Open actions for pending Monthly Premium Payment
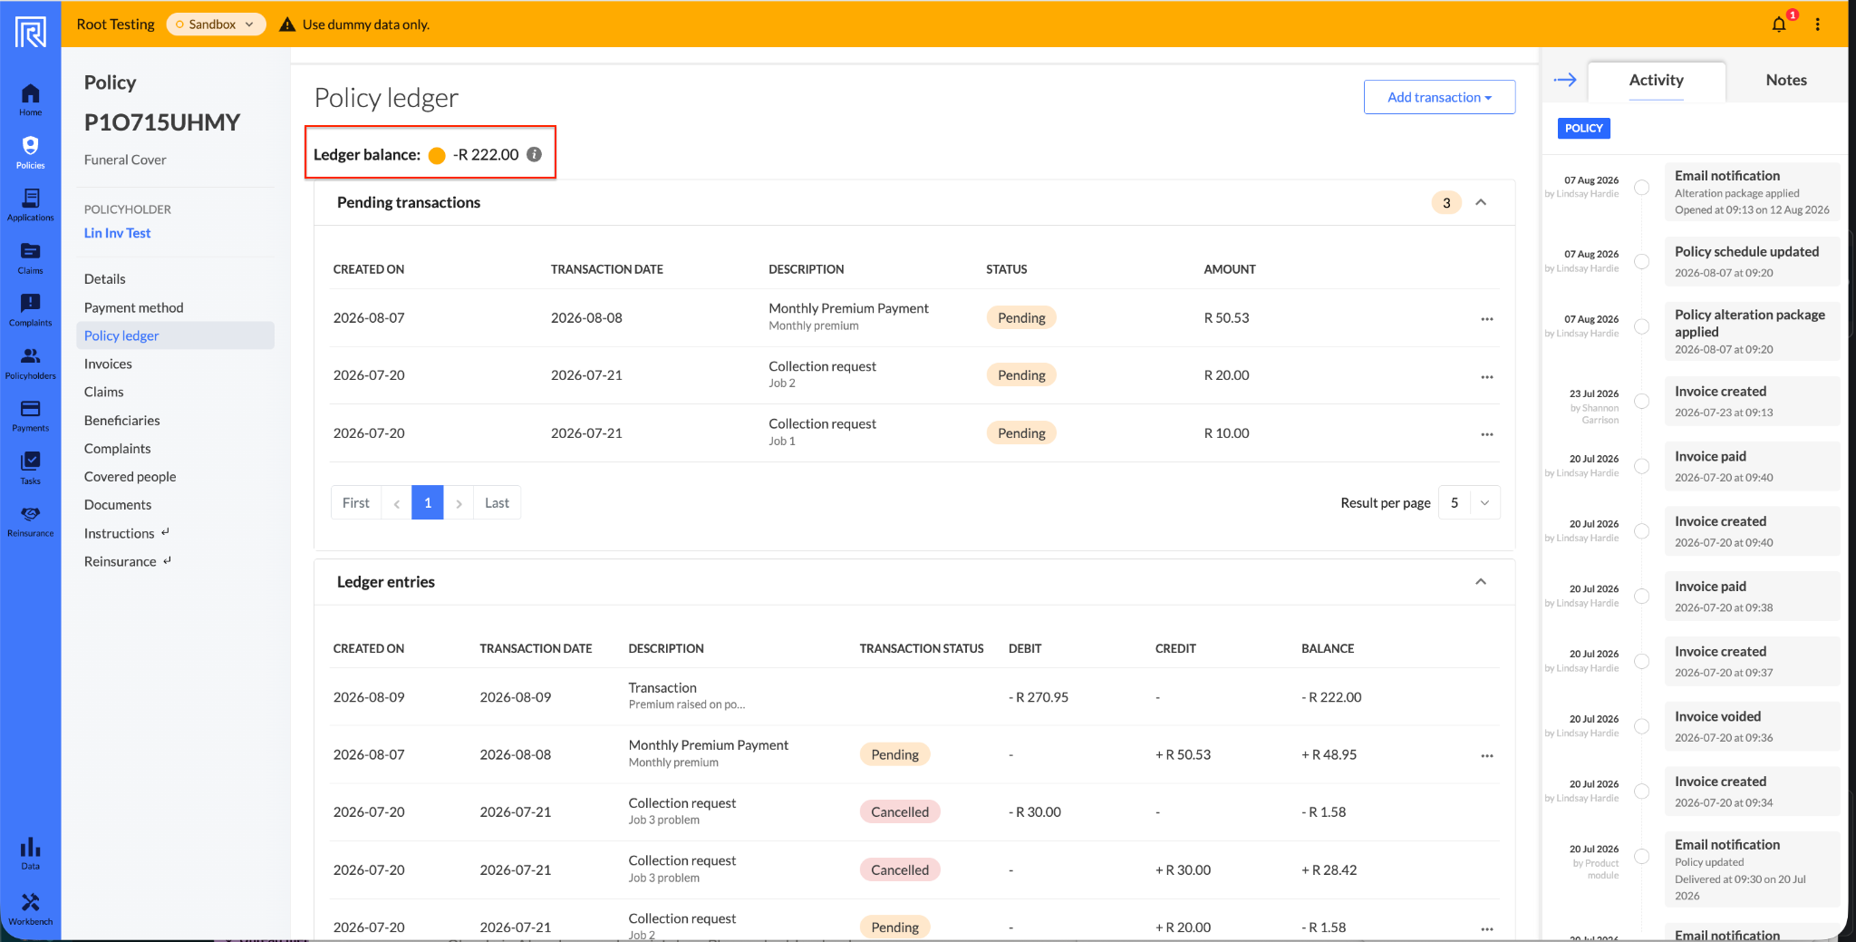This screenshot has height=942, width=1856. pos(1487,318)
